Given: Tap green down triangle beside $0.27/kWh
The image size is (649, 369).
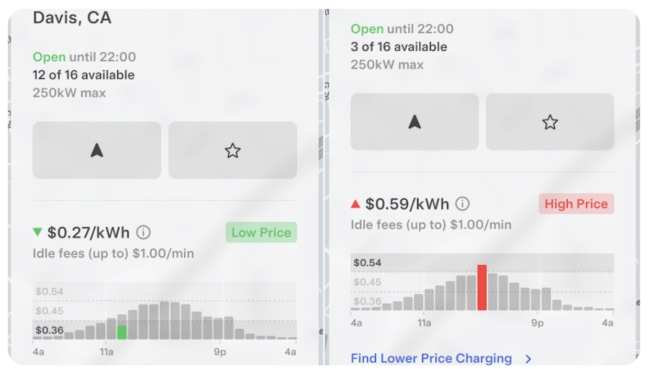Looking at the screenshot, I should click(37, 232).
